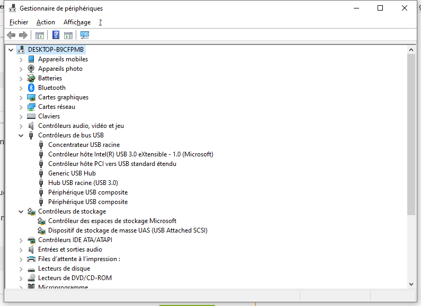
Task: Click the Claviers keyboard icon
Action: [31, 116]
